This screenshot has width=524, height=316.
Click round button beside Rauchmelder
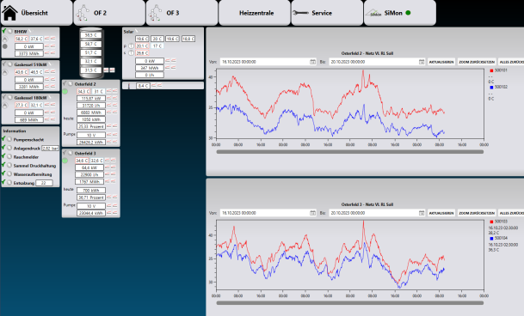[x=9, y=156]
